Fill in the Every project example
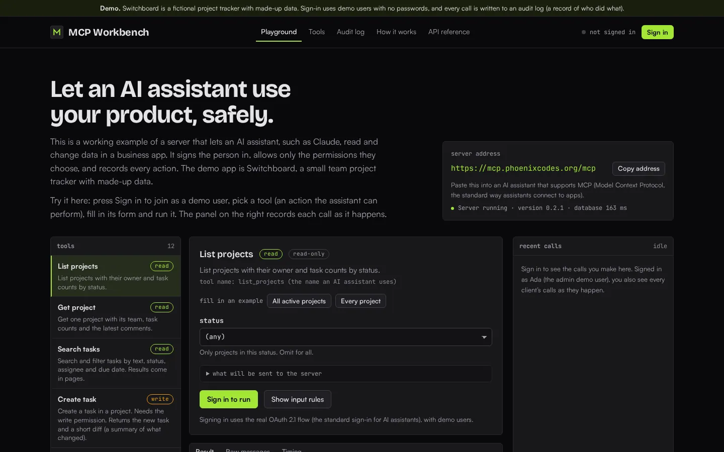Screen dimensions: 724x452 360,301
